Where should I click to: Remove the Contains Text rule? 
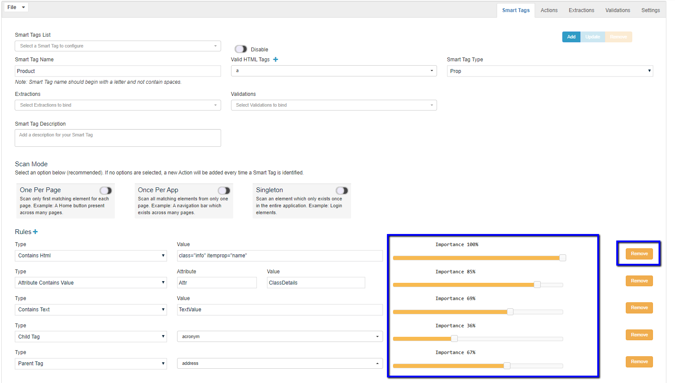(x=639, y=308)
